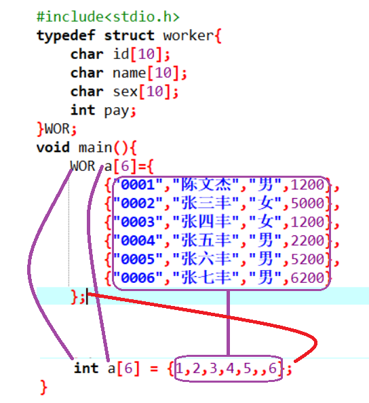This screenshot has height=403, width=369.
Task: Click the "0005" string literal
Action: click(138, 259)
